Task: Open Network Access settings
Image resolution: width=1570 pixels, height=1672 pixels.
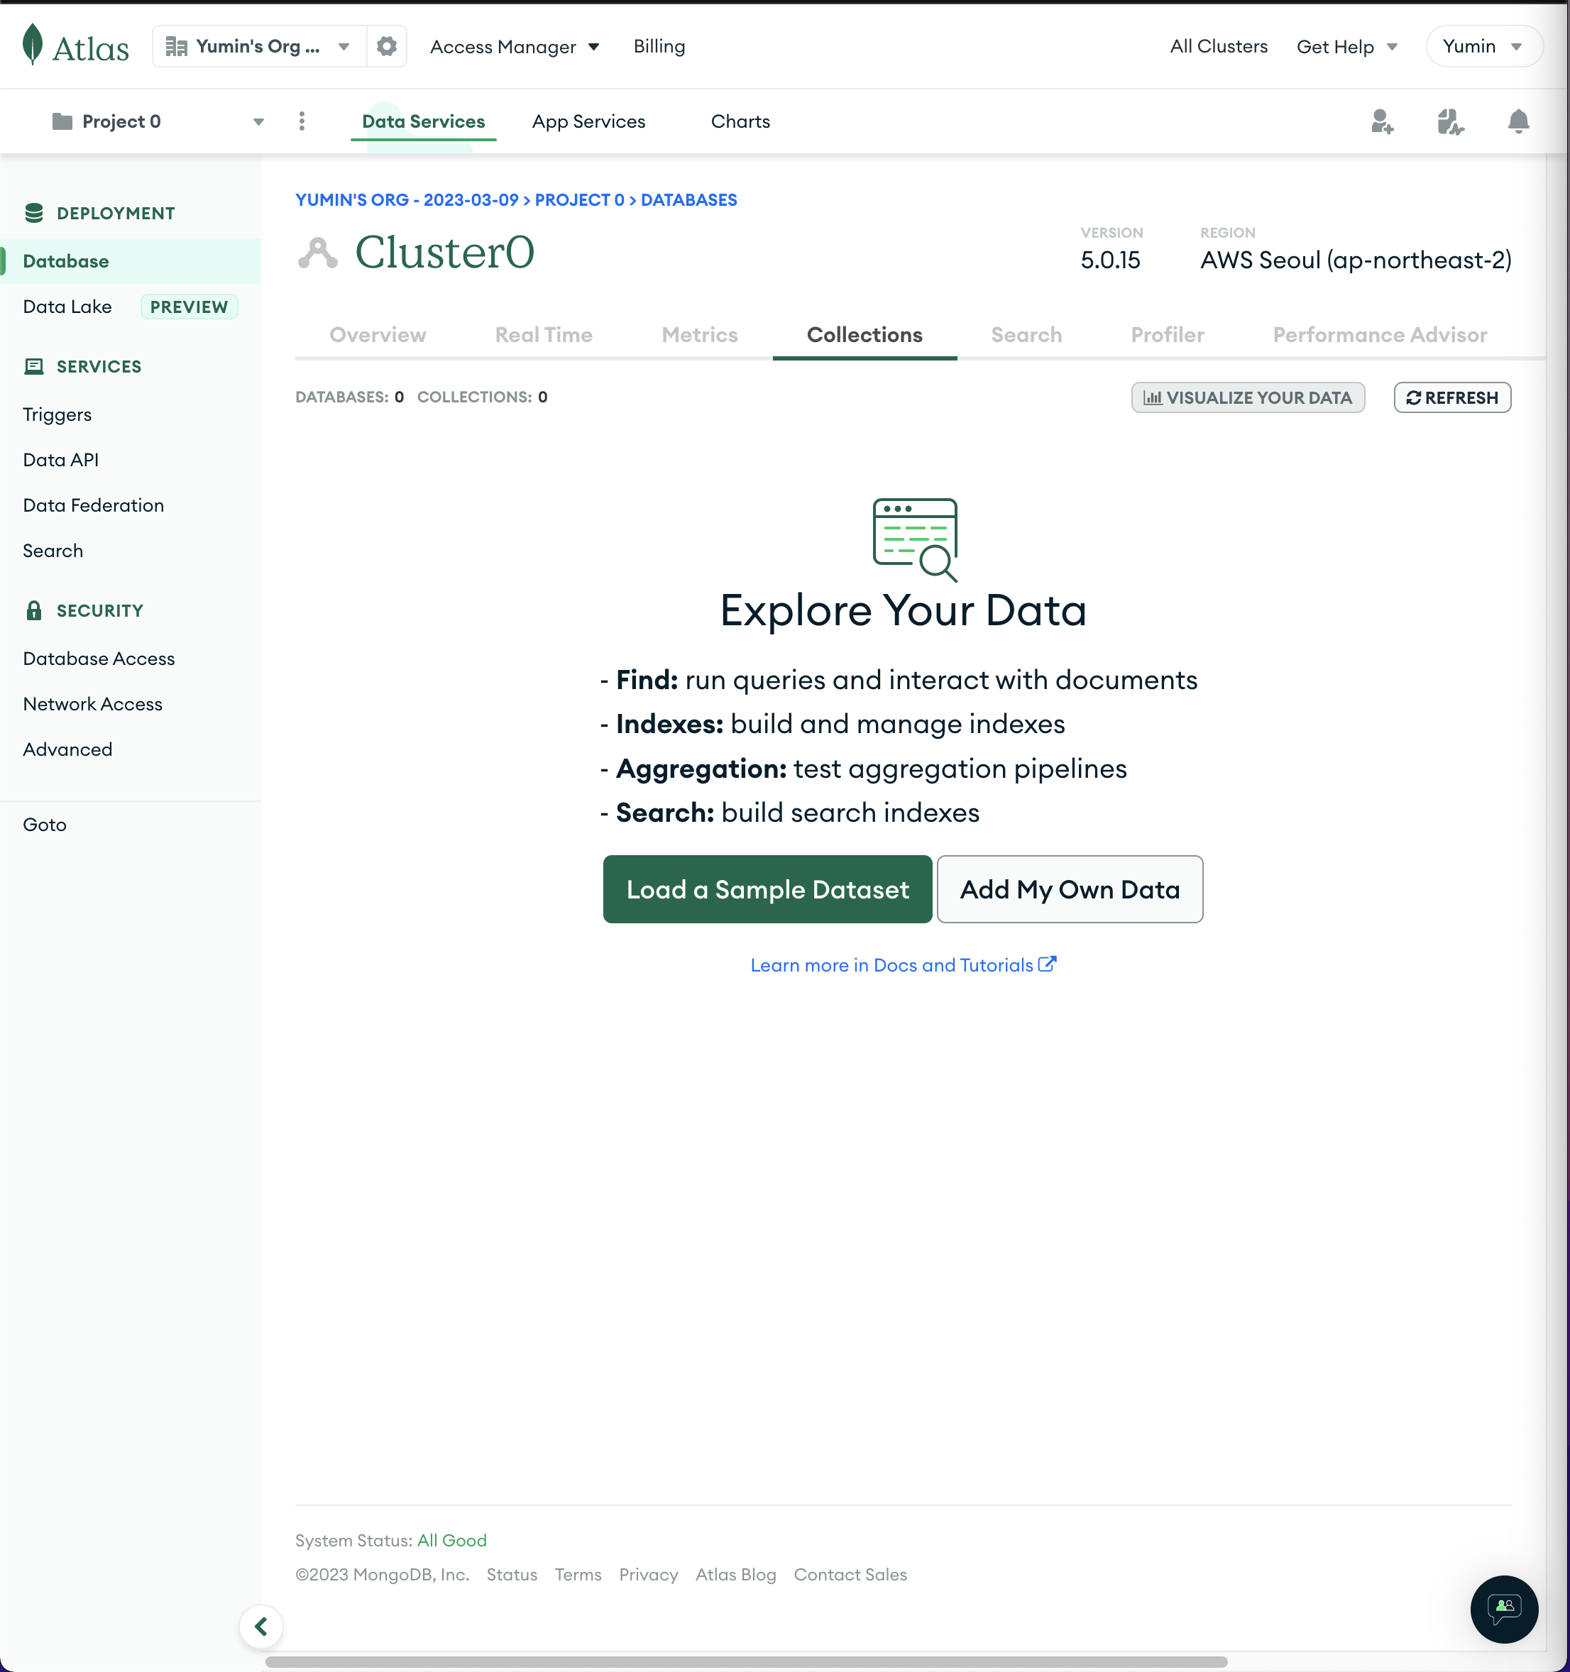Action: (x=92, y=704)
